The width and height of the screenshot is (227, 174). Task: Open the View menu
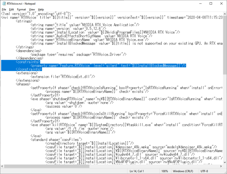point(32,10)
